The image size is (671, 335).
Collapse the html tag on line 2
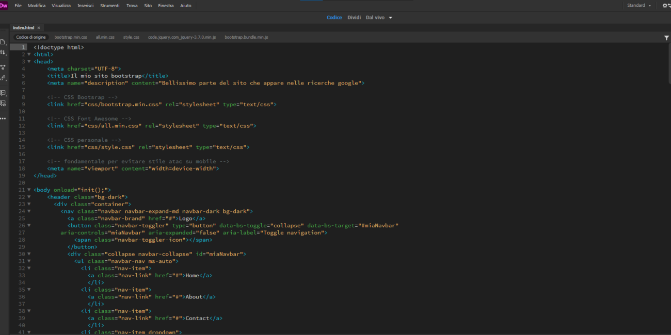pyautogui.click(x=29, y=54)
